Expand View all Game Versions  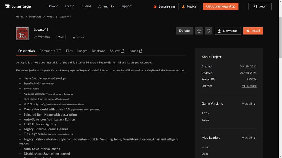click(x=248, y=103)
